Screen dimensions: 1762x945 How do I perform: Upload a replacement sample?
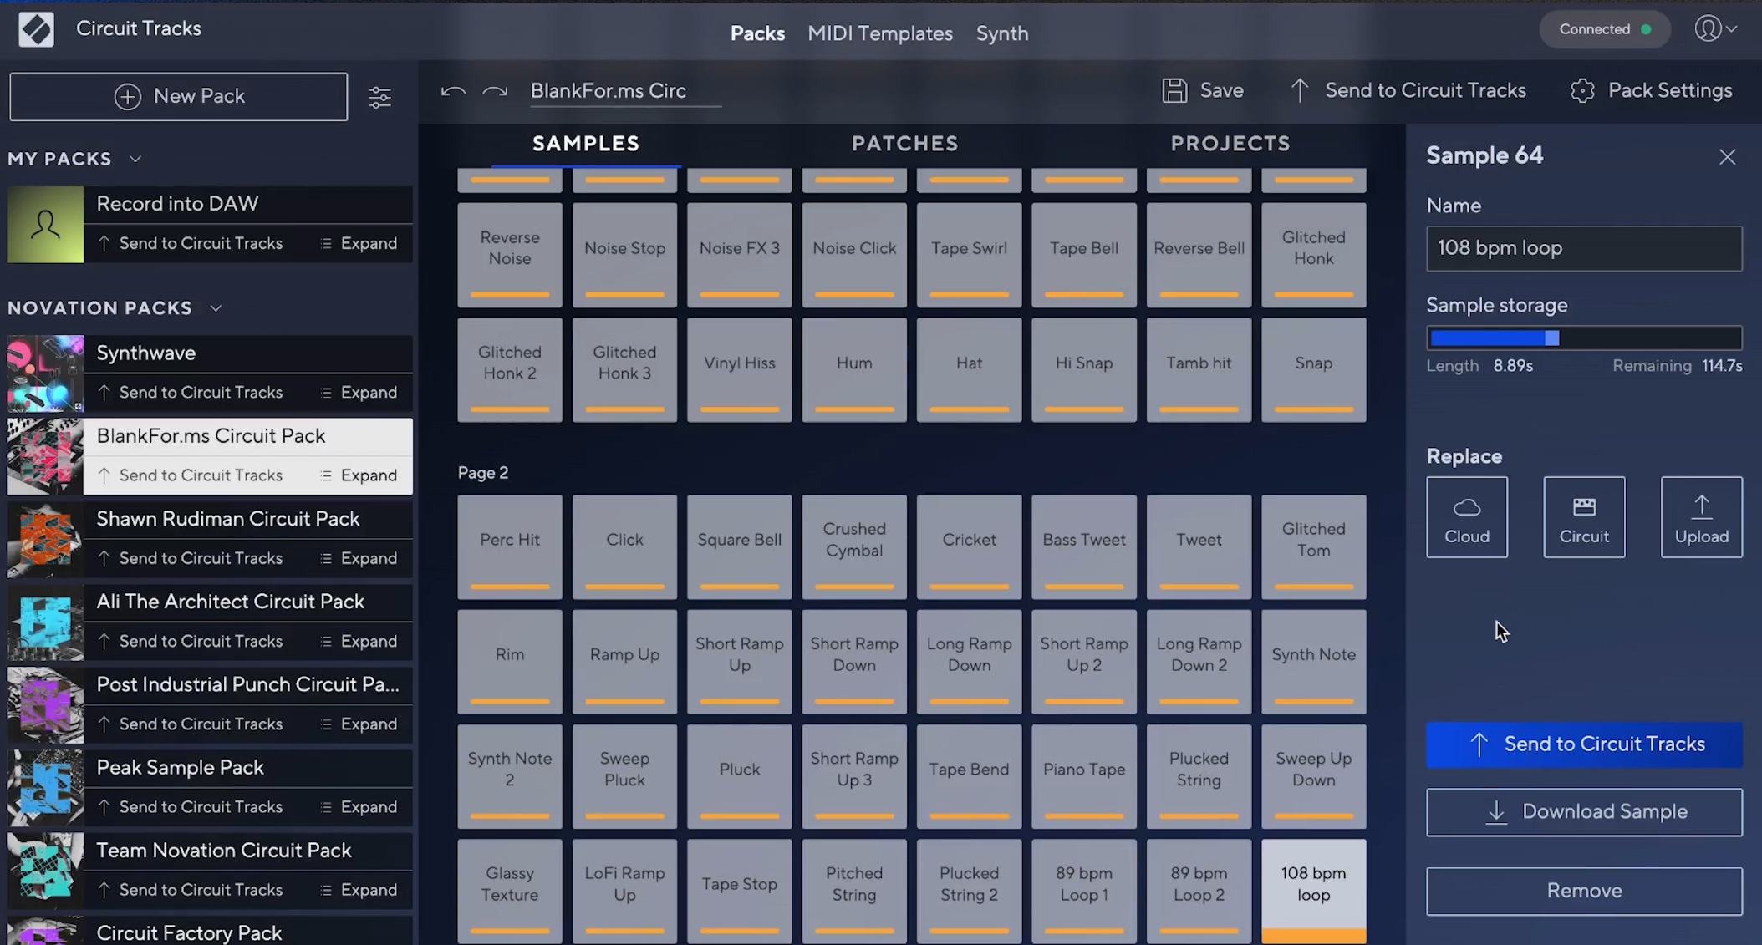(x=1701, y=517)
